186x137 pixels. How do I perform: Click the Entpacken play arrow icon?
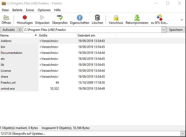(42, 18)
